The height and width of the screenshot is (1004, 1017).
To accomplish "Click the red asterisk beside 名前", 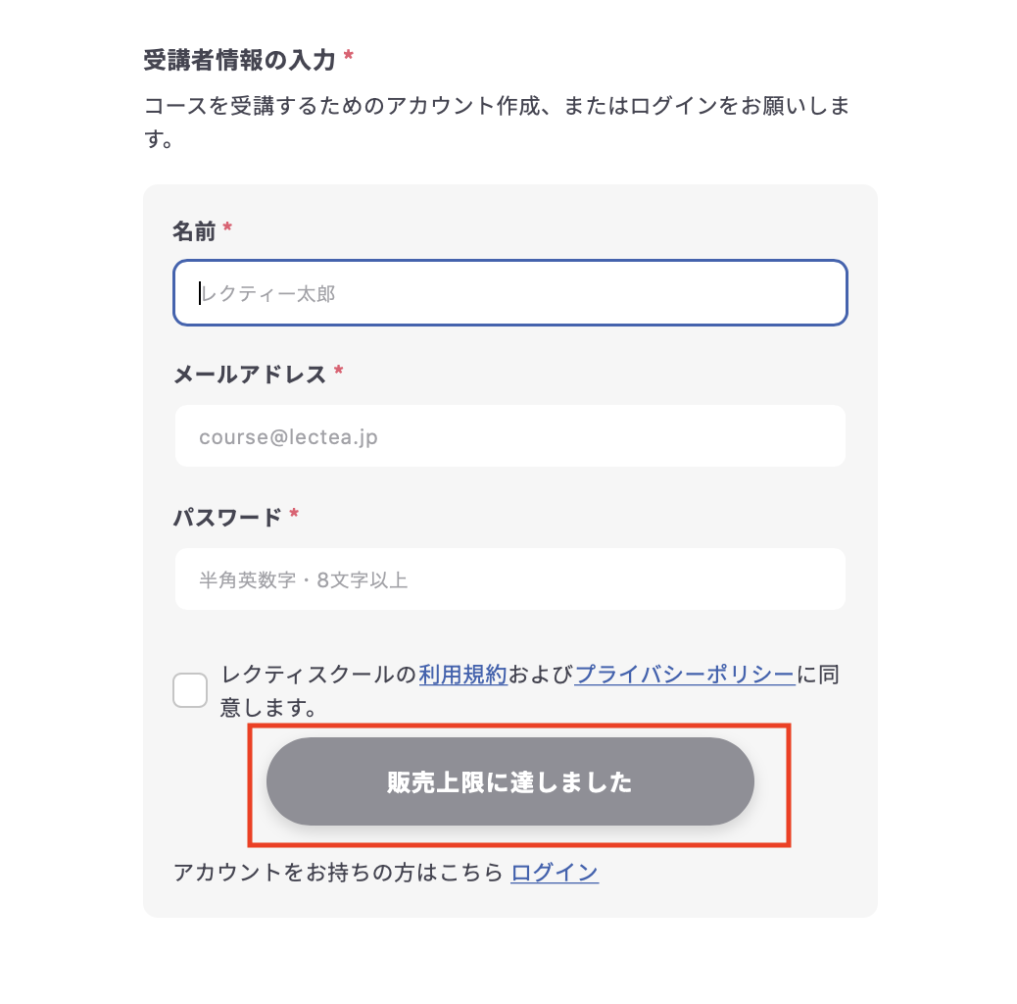I will pos(228,229).
